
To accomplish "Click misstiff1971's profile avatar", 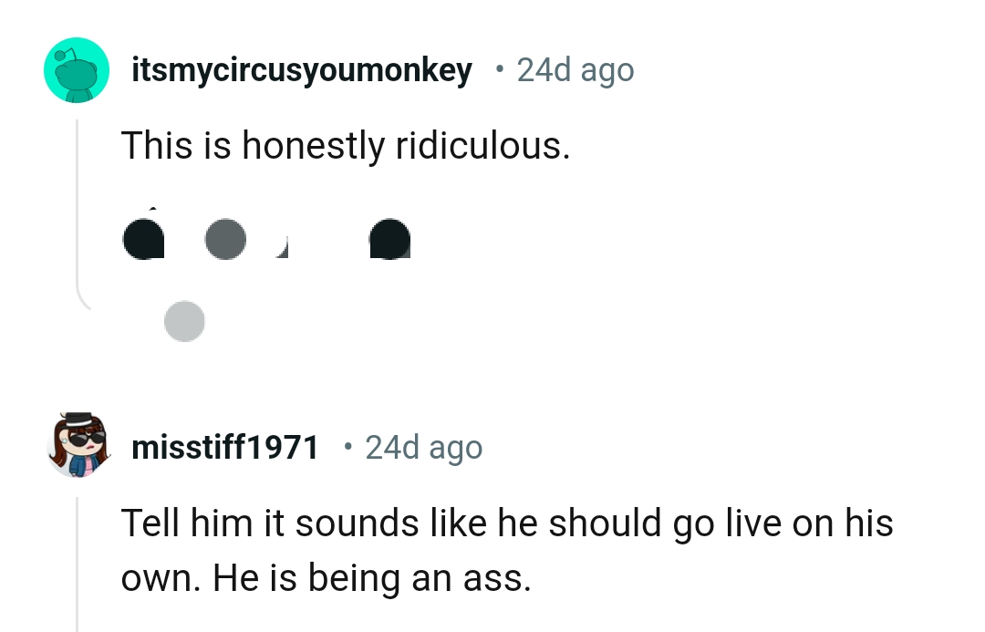I will 77,447.
